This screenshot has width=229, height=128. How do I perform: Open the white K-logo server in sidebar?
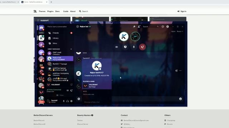(x=42, y=38)
